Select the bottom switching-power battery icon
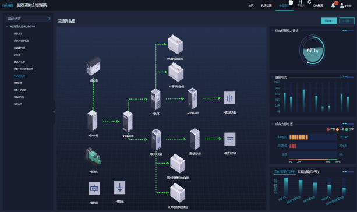The height and width of the screenshot is (212, 357). coord(178,193)
